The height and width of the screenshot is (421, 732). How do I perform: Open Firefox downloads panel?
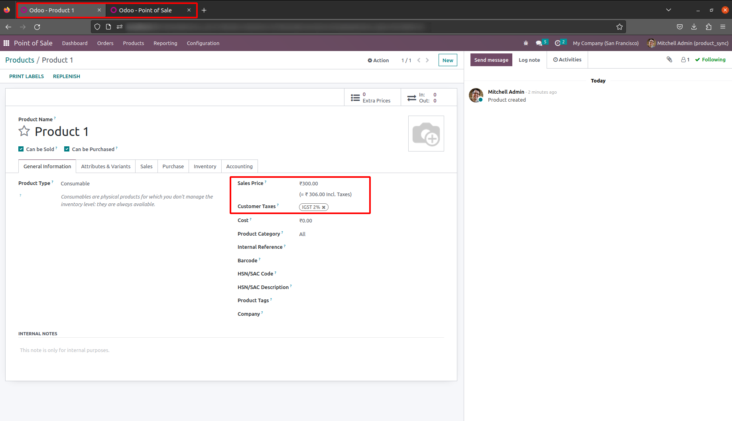coord(694,27)
